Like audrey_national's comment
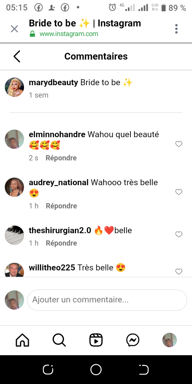Screen dimensions: 192x384 [x=179, y=192]
